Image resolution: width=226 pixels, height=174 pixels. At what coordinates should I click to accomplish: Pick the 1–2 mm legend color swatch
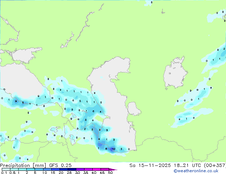coord(22,169)
